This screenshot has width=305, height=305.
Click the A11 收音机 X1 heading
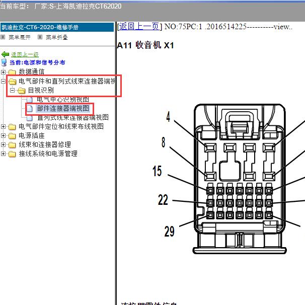(x=145, y=45)
